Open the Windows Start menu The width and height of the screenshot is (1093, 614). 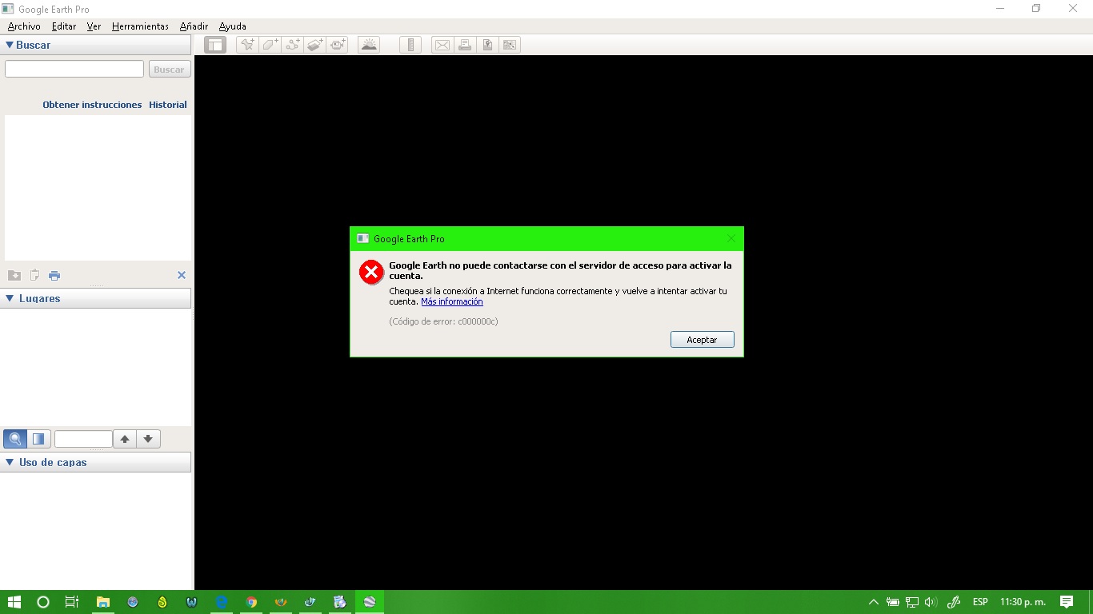[14, 602]
